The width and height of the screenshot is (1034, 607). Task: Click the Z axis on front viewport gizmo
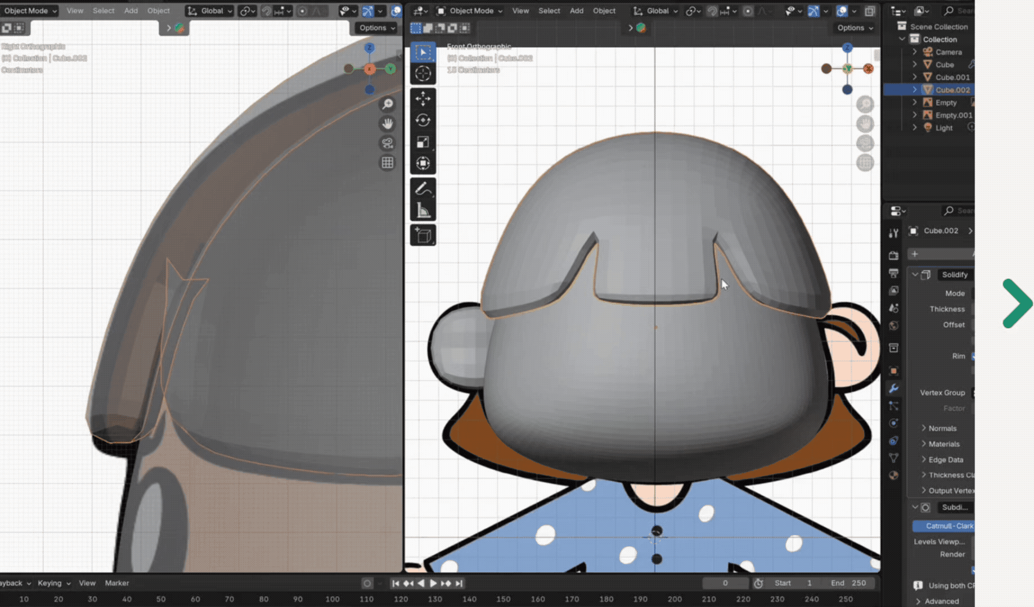[847, 48]
